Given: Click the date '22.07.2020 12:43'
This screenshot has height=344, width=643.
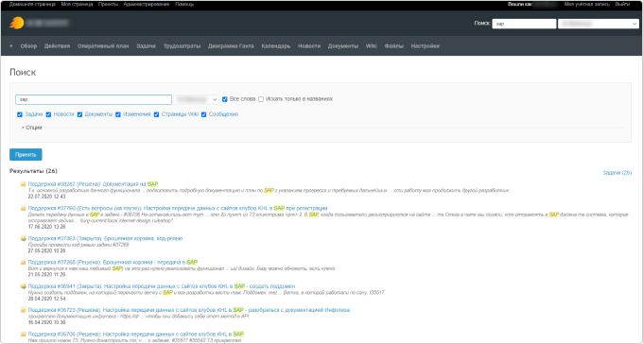Looking at the screenshot, I should [46, 197].
